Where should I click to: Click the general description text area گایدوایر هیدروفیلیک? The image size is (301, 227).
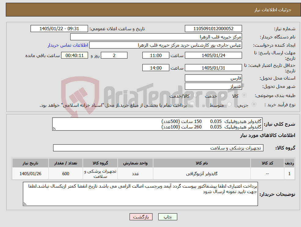157,124
